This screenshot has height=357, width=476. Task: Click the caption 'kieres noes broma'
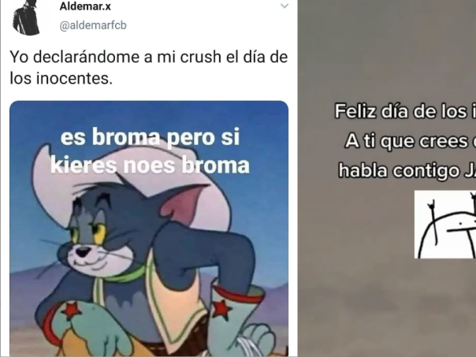150,165
